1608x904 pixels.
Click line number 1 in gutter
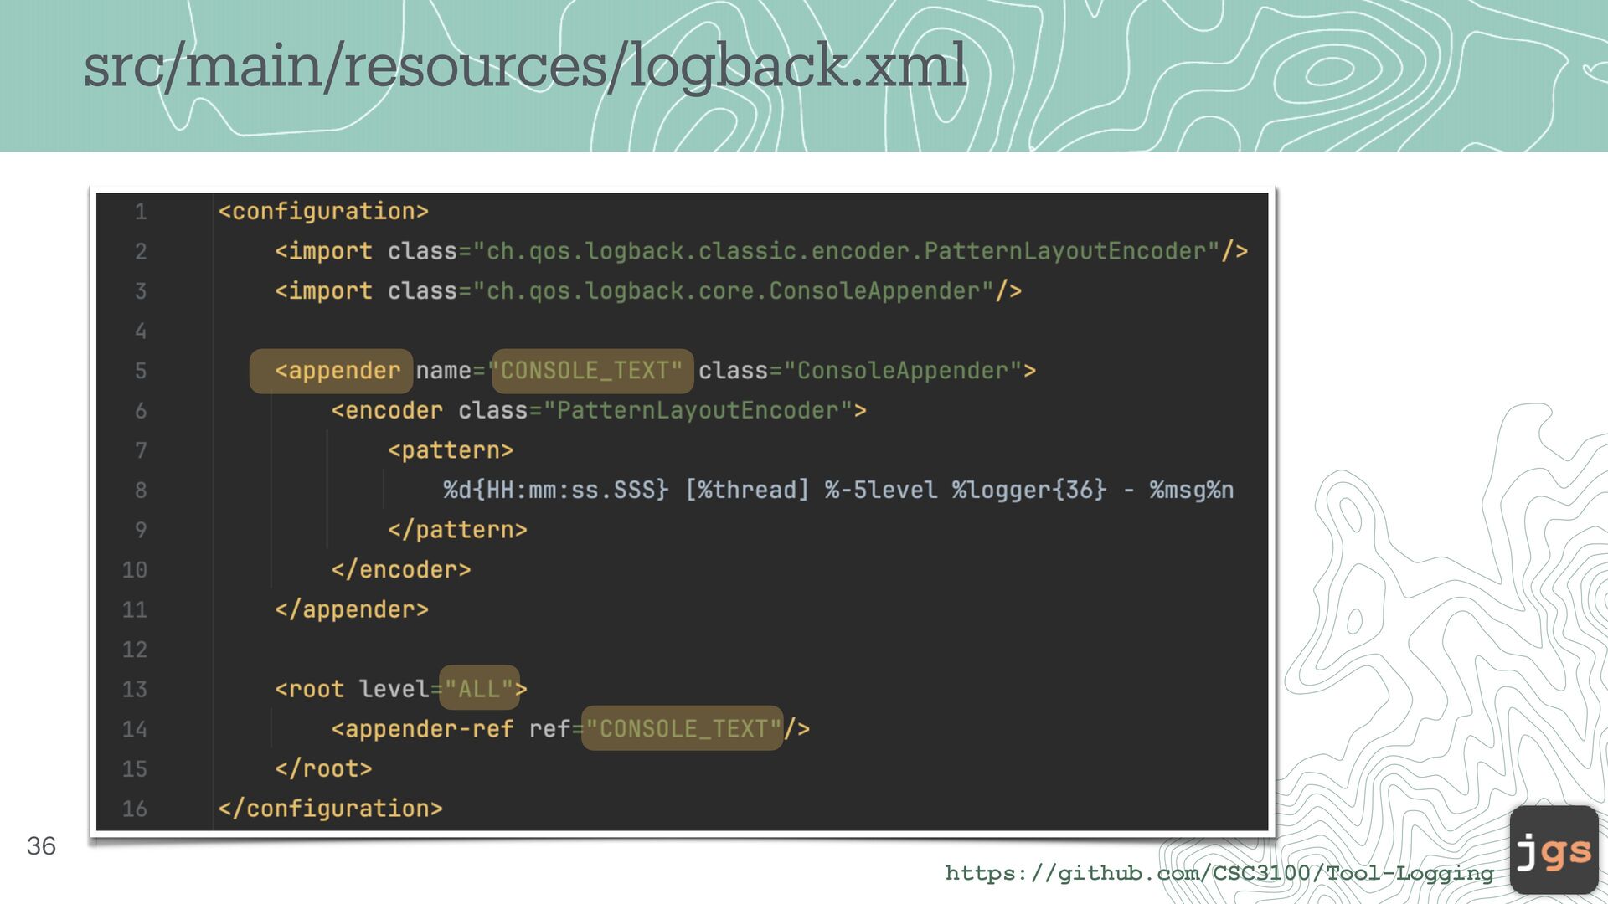[141, 212]
